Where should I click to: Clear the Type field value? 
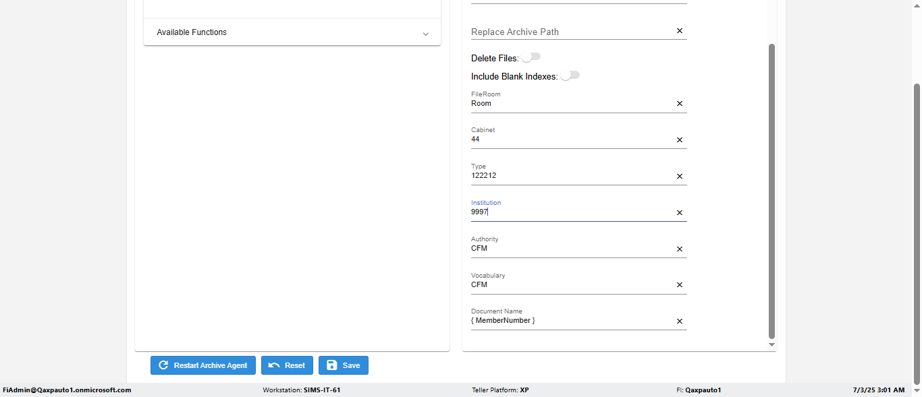point(680,177)
